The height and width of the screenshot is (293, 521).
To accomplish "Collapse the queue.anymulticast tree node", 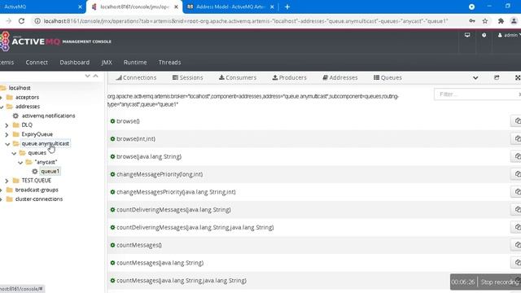I will [x=7, y=144].
